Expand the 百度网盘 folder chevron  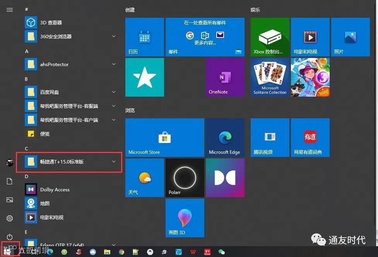pyautogui.click(x=114, y=92)
